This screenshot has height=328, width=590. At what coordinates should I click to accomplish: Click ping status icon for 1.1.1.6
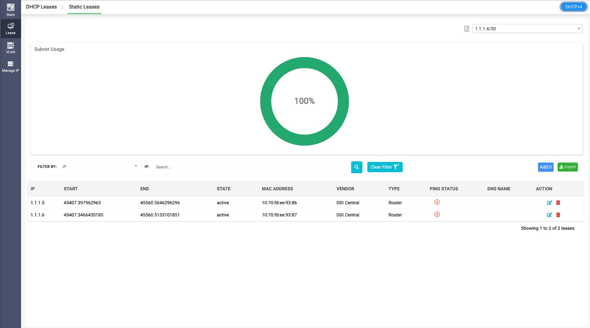(437, 215)
